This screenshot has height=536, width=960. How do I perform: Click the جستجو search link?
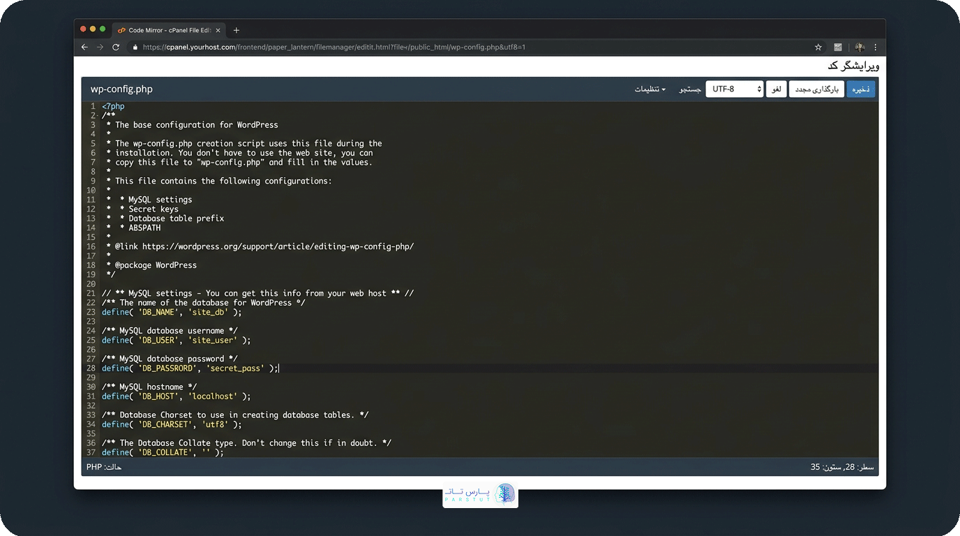pyautogui.click(x=691, y=89)
